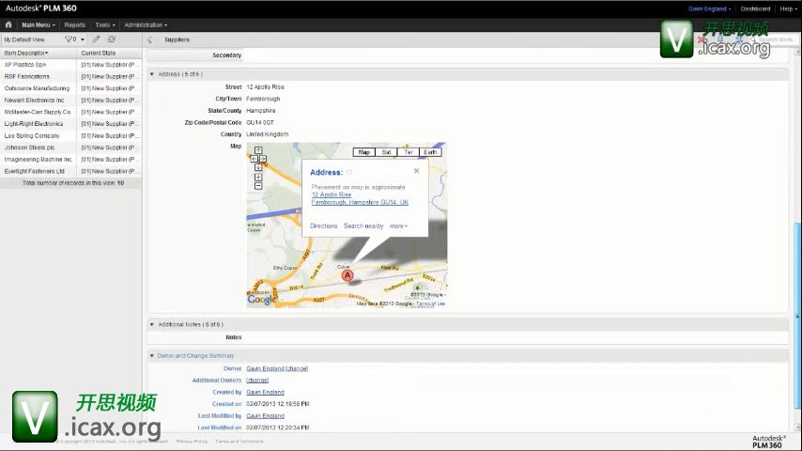This screenshot has width=802, height=451.
Task: Click the refresh view icon
Action: click(x=111, y=39)
